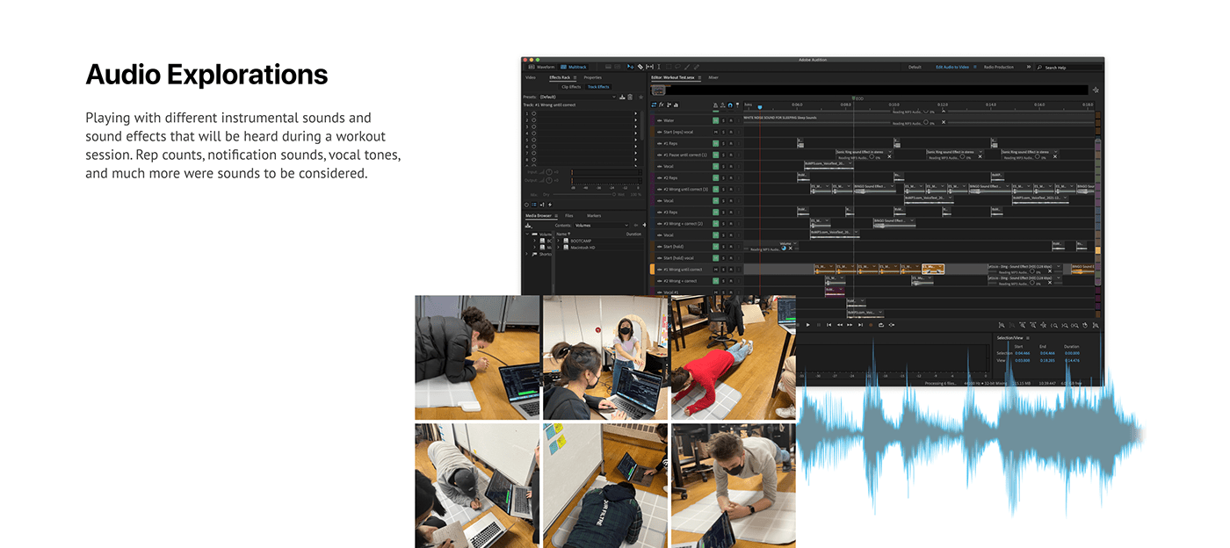Image resolution: width=1230 pixels, height=548 pixels.
Task: Open the Properties tab
Action: coord(593,77)
